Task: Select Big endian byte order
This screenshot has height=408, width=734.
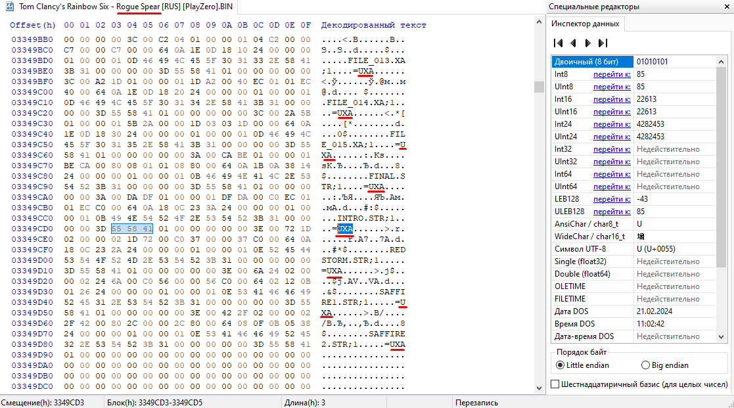Action: (645, 365)
